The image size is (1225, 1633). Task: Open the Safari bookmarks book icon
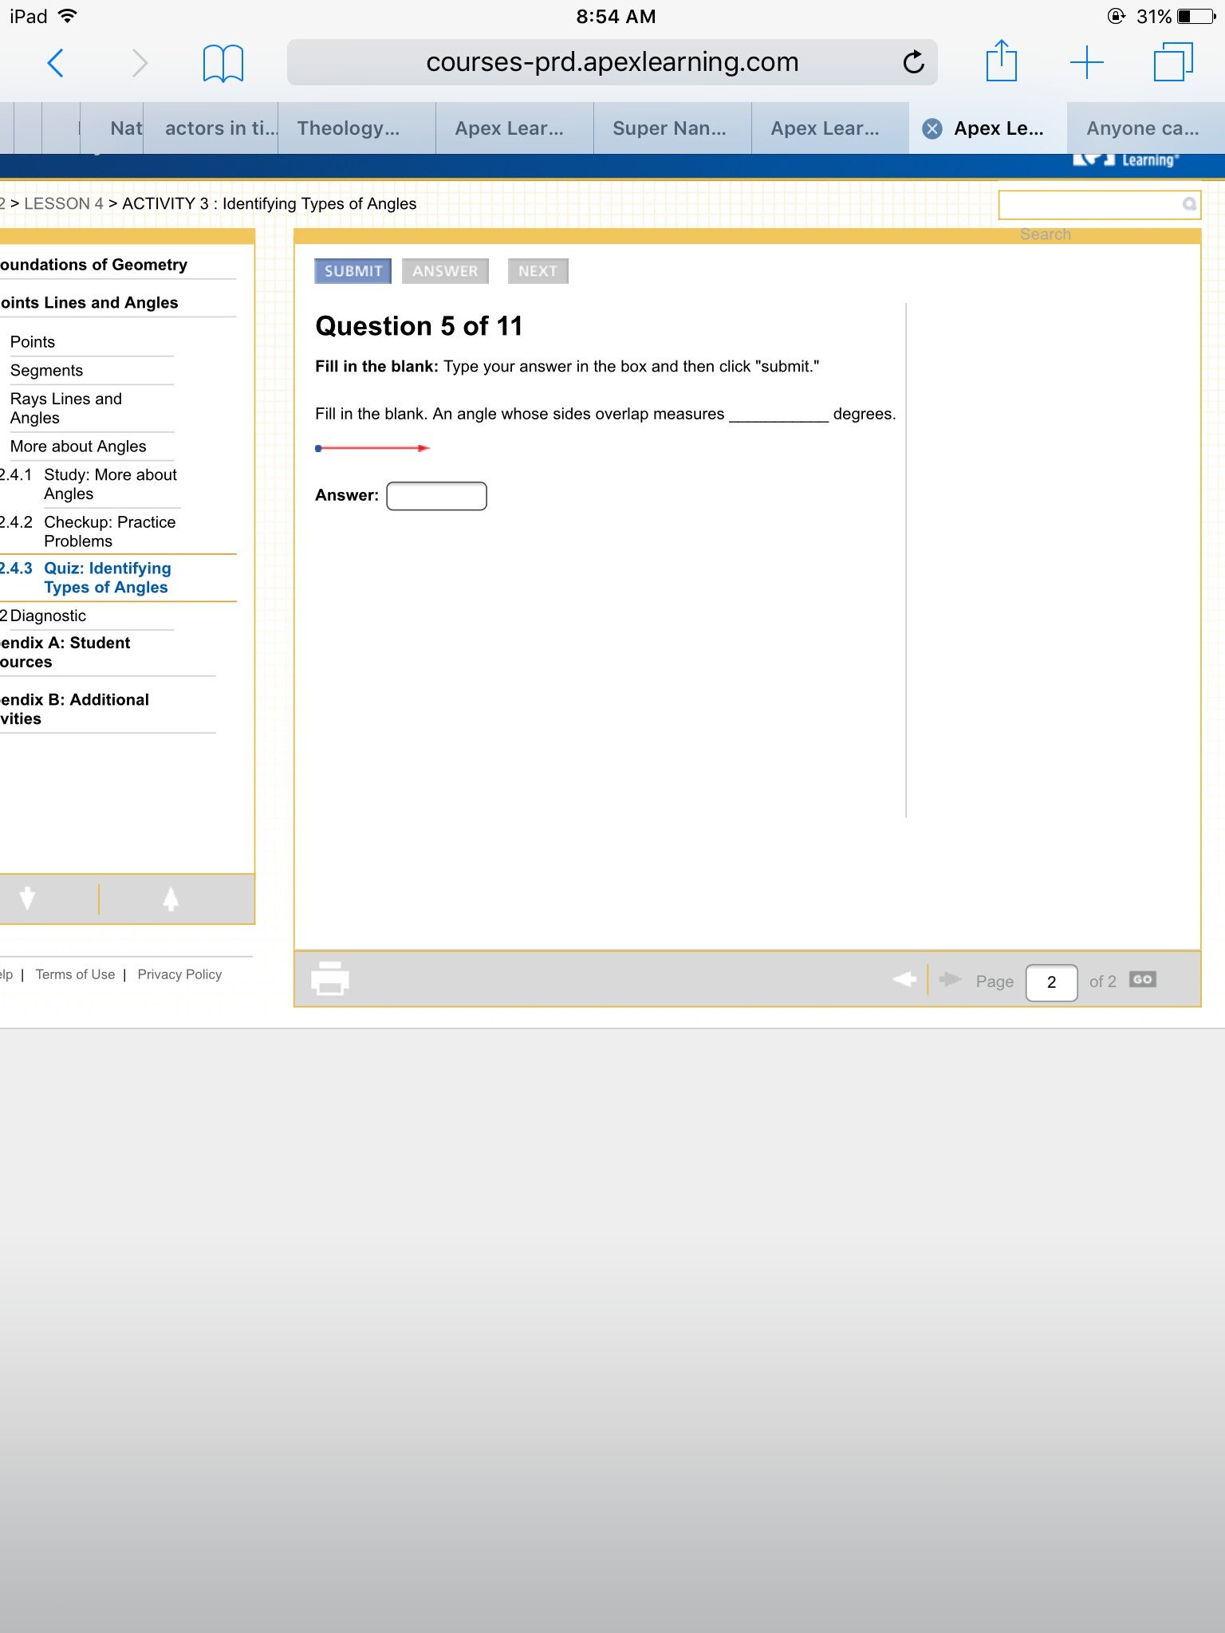click(223, 63)
